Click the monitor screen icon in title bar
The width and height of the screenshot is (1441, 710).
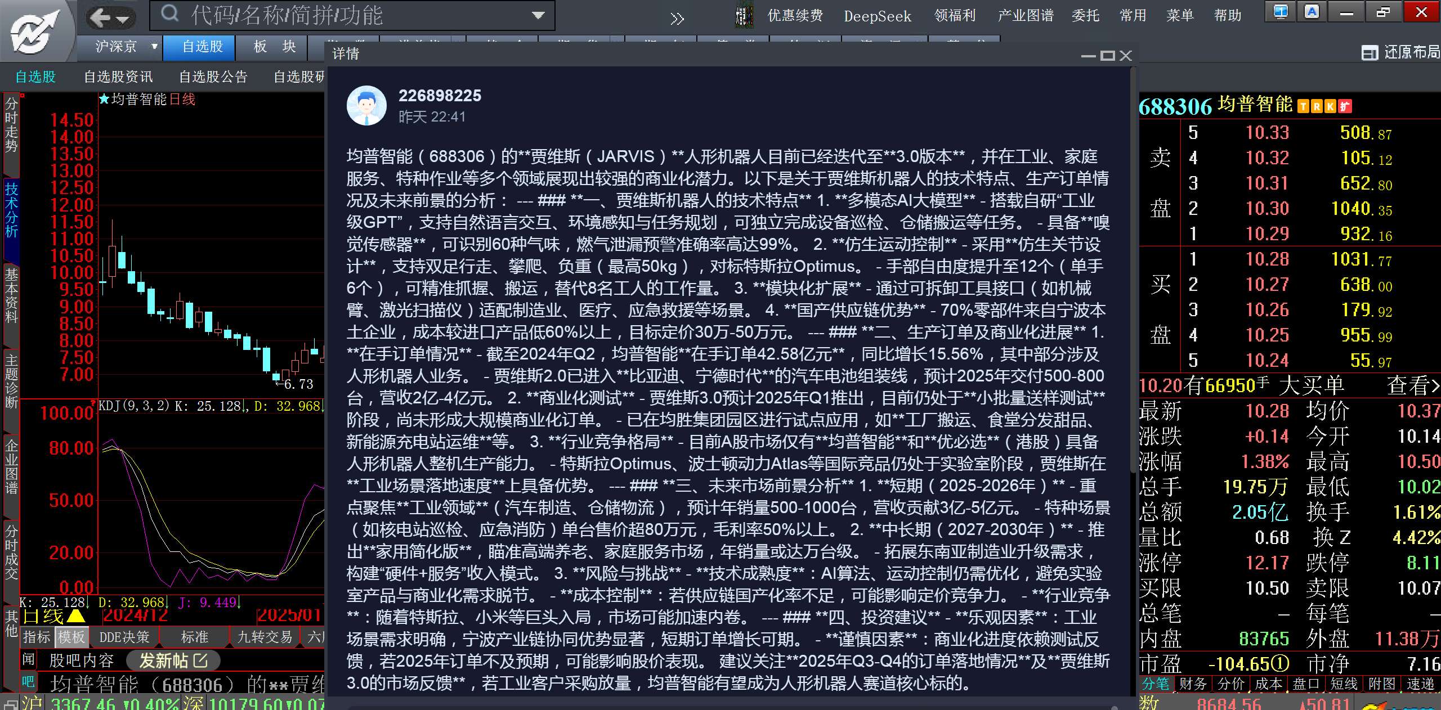(1281, 12)
